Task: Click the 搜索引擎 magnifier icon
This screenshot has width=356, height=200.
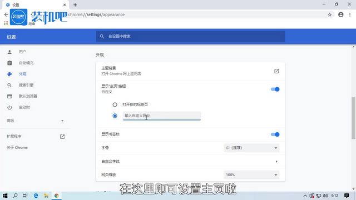Action: 9,85
